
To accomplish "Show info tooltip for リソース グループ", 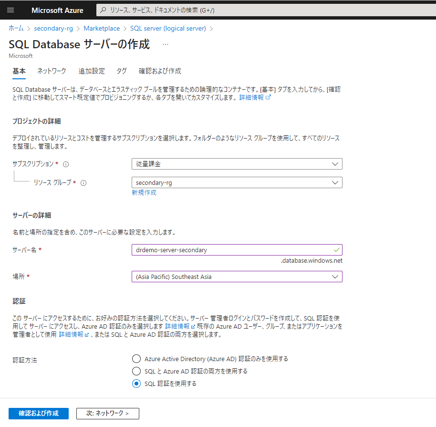I will [83, 183].
